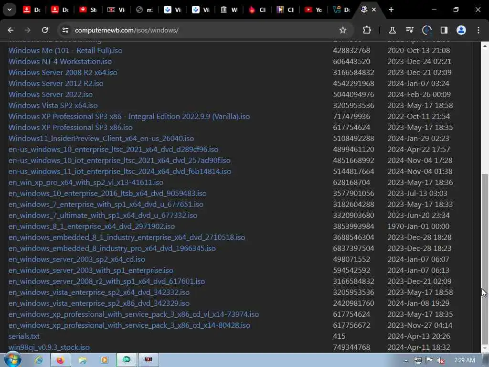Open the muted volume tray icon
The image size is (489, 367).
(x=441, y=360)
